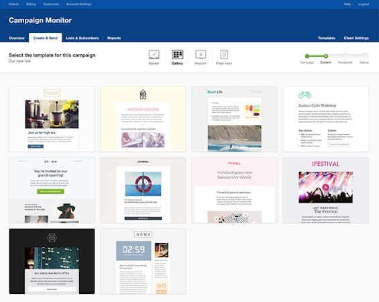Pick the Plain text document icon
The width and height of the screenshot is (379, 302).
[224, 54]
